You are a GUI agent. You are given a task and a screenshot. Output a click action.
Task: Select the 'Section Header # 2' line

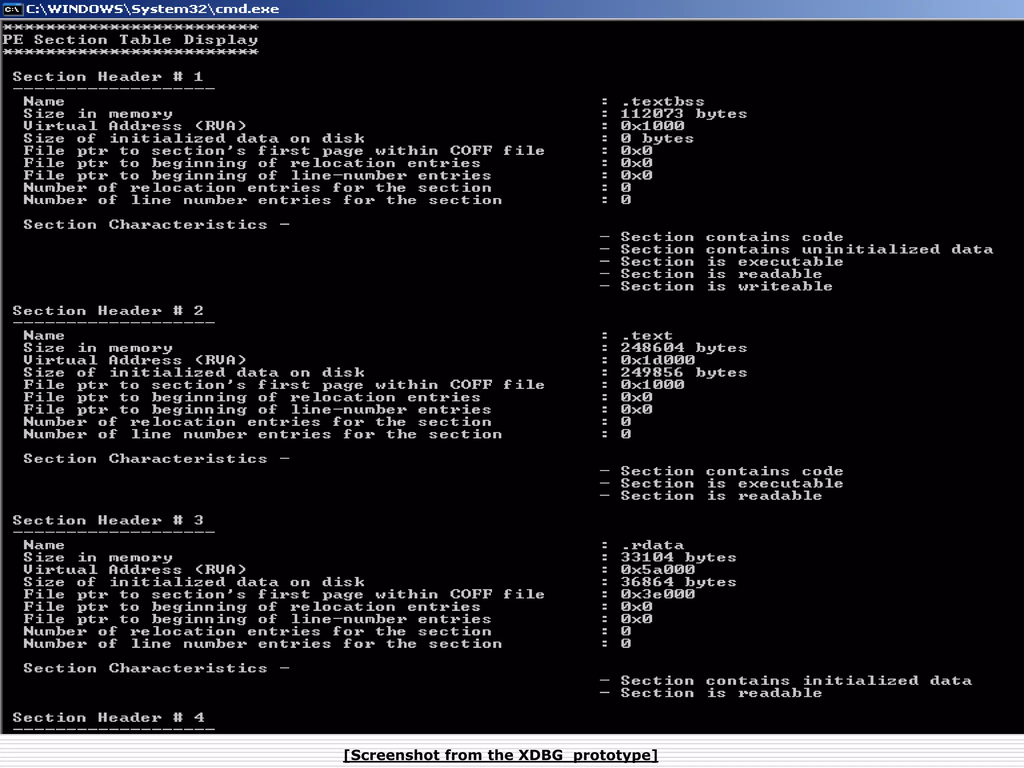(107, 311)
